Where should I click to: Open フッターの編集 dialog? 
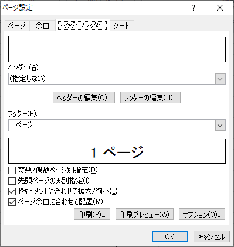click(150, 97)
